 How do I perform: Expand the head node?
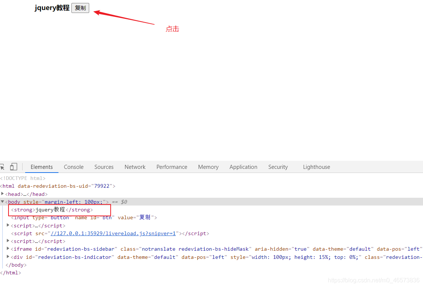click(x=3, y=194)
